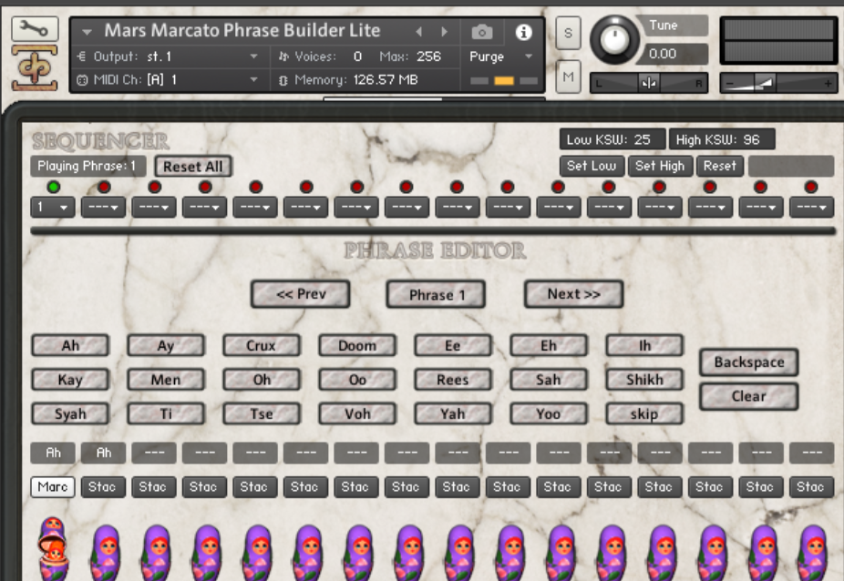
Task: Click the Playing Phrase: 1 label
Action: (x=88, y=167)
